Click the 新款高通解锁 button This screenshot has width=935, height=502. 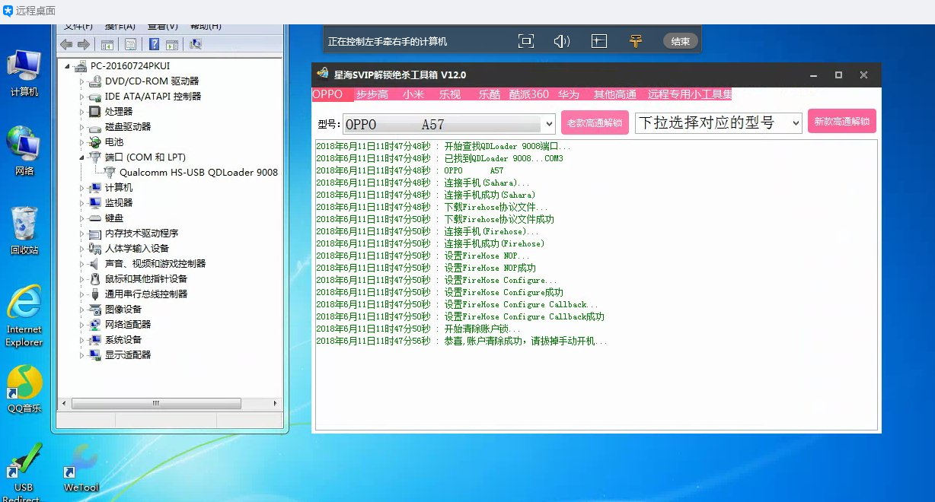point(842,121)
